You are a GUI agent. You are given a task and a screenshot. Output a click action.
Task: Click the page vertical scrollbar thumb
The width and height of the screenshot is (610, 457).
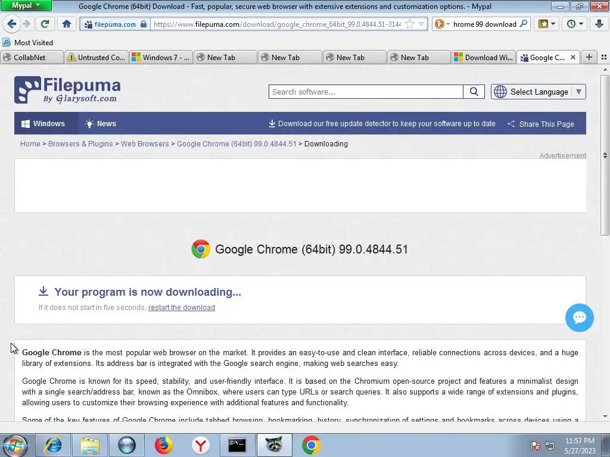(x=605, y=155)
